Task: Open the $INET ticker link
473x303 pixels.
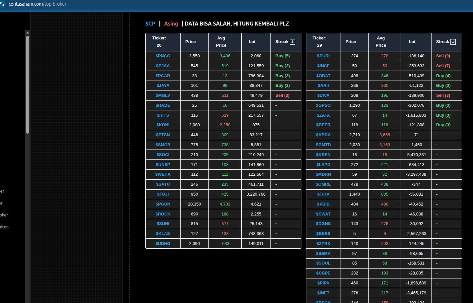Action: point(323,293)
